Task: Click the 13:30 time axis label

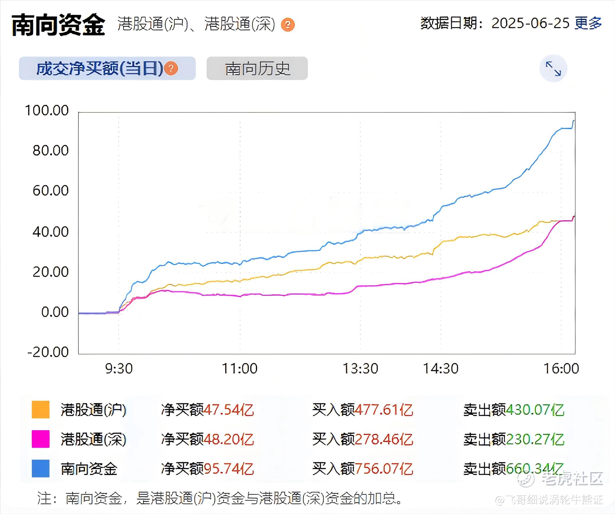Action: pos(360,369)
